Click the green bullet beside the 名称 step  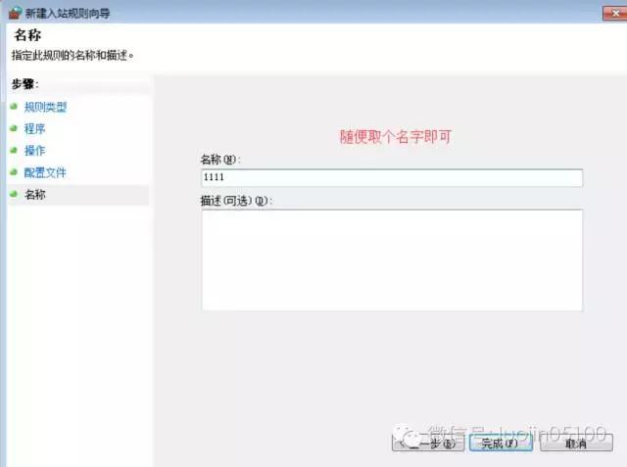click(14, 194)
